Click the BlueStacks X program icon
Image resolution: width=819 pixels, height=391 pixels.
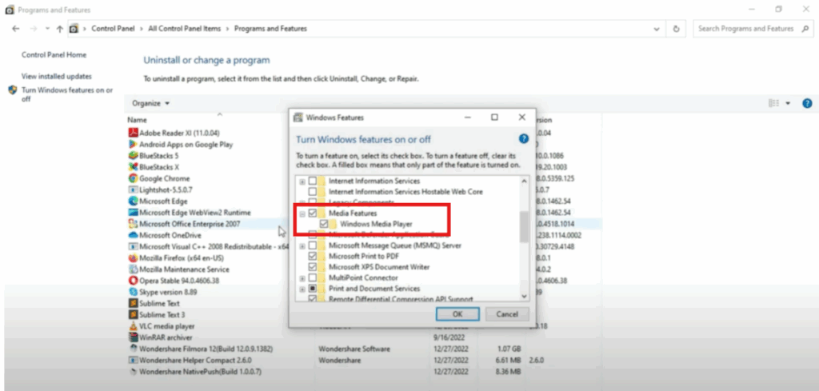pyautogui.click(x=133, y=167)
